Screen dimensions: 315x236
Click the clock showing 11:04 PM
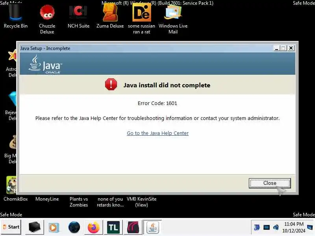tap(294, 224)
